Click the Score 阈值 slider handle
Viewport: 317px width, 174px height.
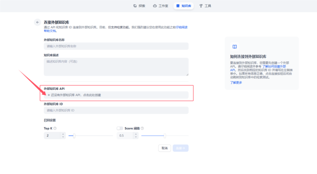click(x=165, y=136)
